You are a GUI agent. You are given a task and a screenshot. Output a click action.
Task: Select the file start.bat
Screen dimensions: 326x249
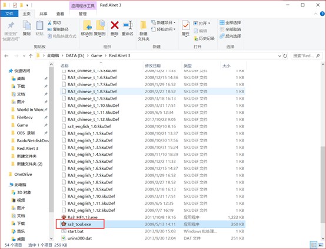153,231
